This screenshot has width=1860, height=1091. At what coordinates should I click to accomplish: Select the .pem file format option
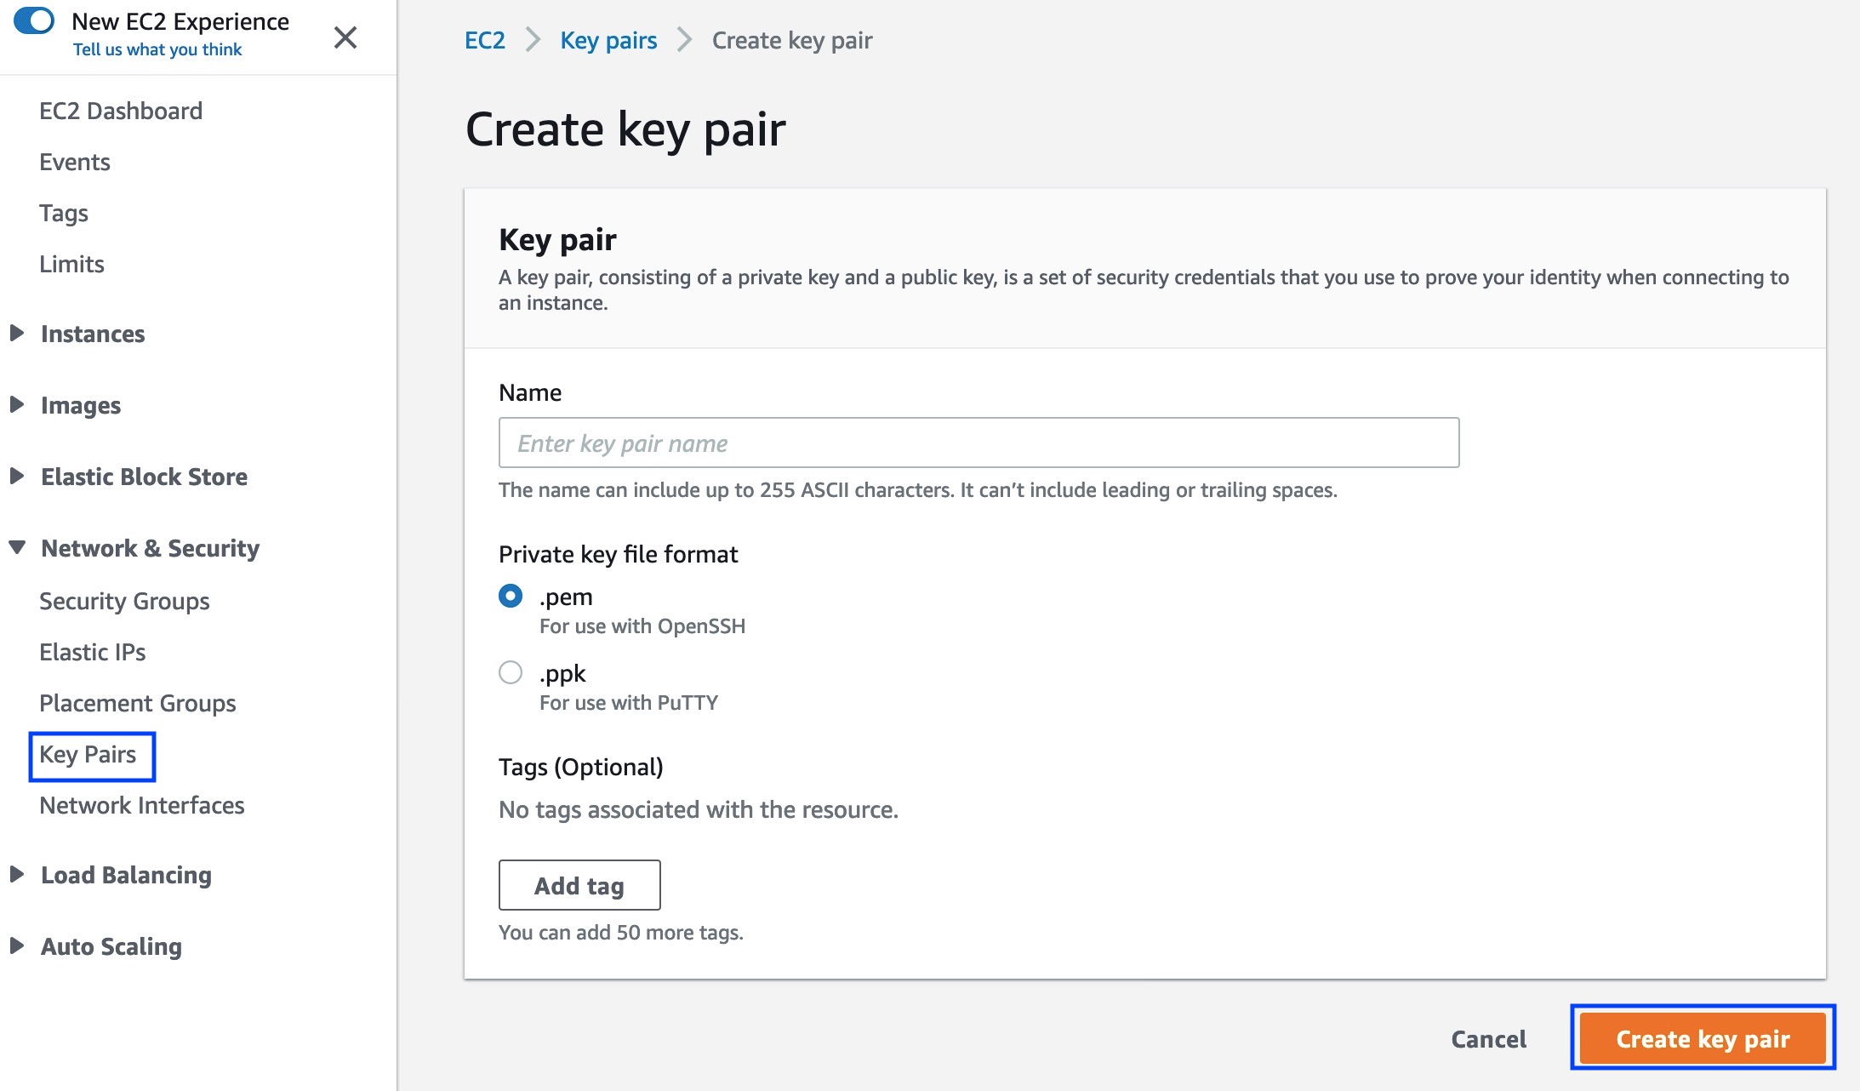(511, 596)
